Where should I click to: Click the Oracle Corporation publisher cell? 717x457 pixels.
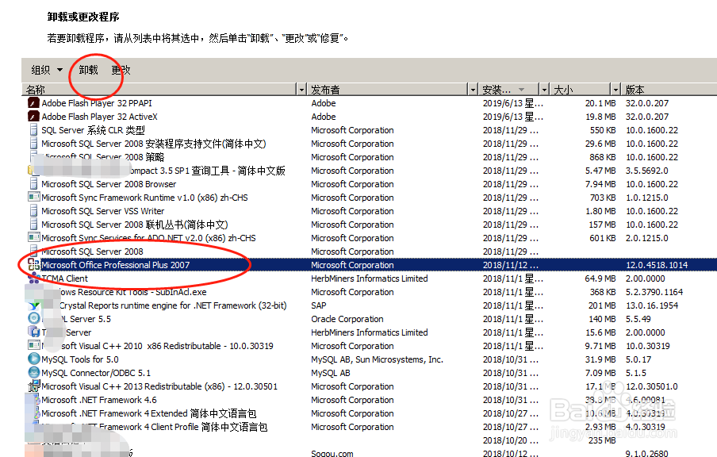[x=347, y=319]
